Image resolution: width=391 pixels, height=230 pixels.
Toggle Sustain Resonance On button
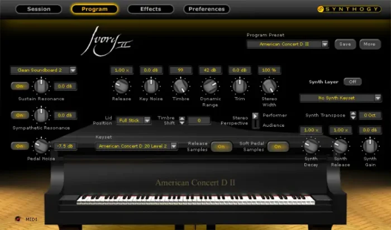20,86
